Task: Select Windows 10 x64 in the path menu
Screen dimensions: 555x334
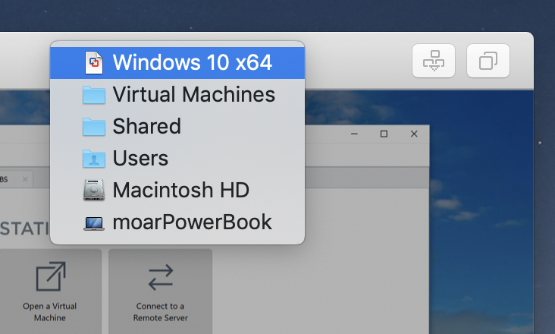Action: [192, 62]
